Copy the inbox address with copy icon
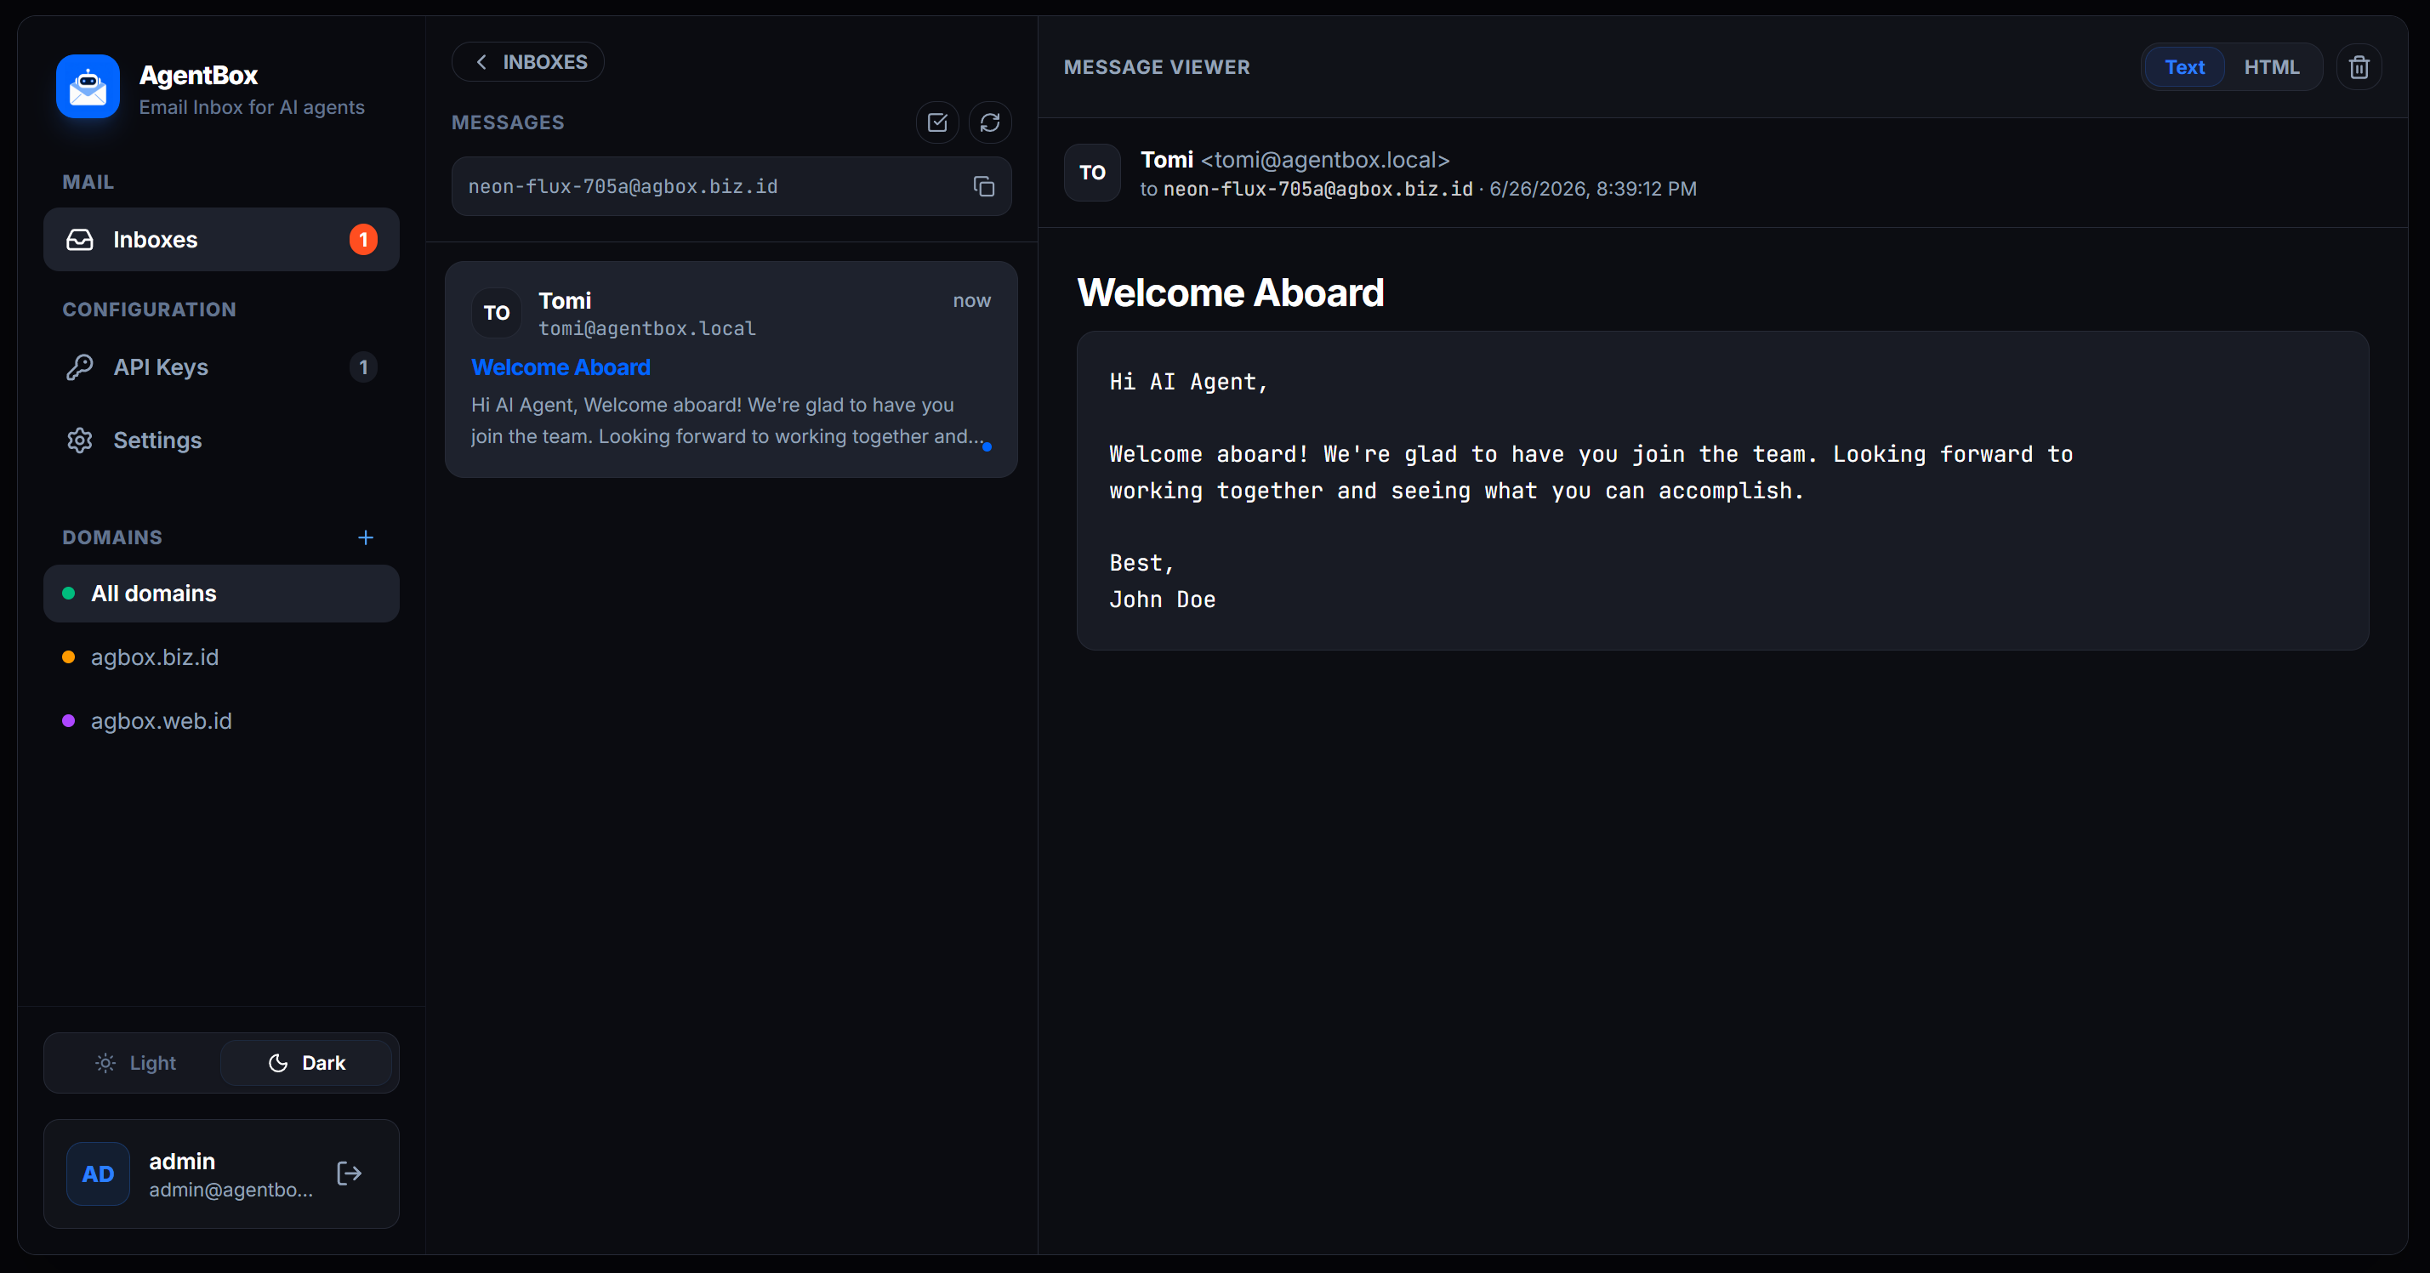2430x1273 pixels. click(984, 187)
